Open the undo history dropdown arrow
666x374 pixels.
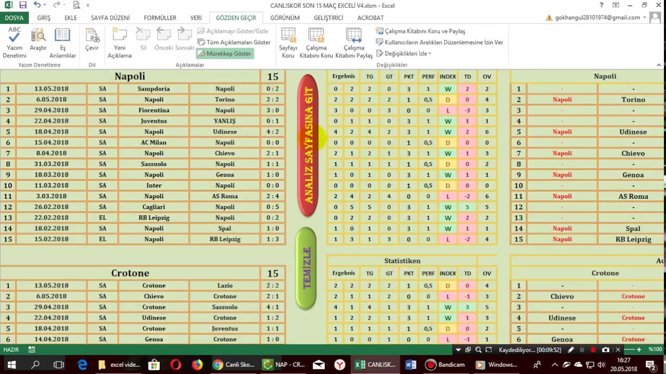click(45, 5)
